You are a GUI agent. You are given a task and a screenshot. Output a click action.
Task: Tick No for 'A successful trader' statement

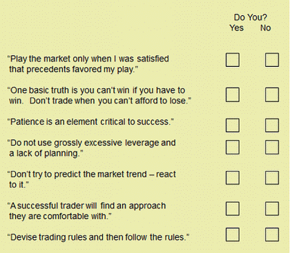pos(272,209)
